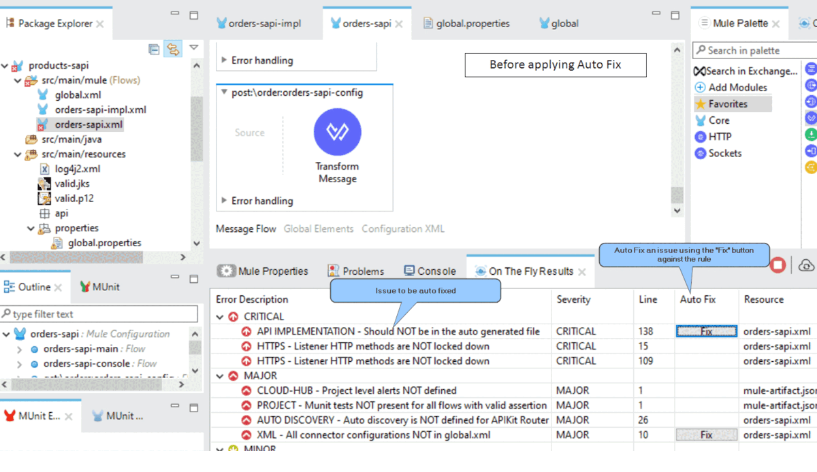817x472 pixels.
Task: Expand orders-sapi-console flow in Outline
Action: tap(20, 364)
